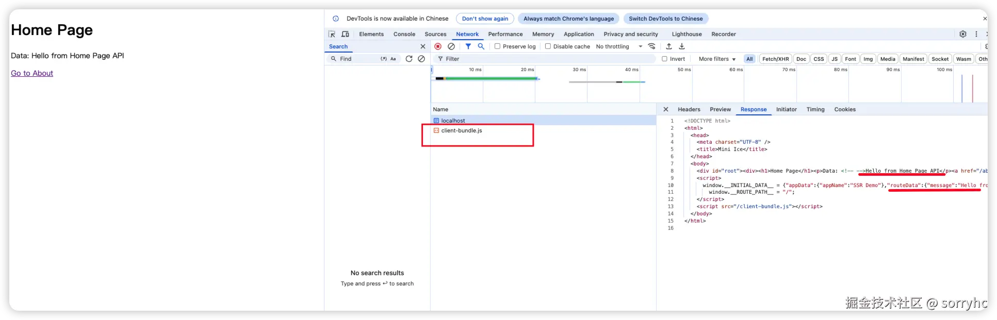Open the Timing tab of the request

[815, 109]
